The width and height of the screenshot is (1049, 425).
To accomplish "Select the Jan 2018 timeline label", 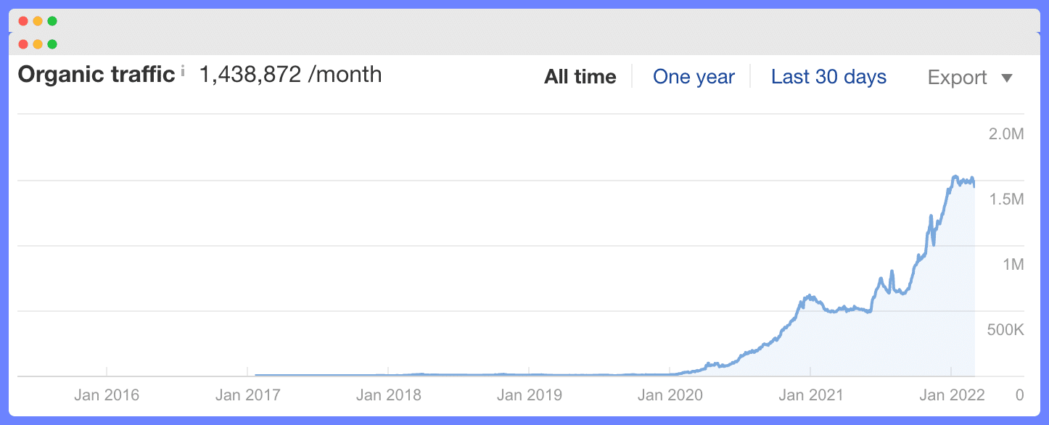I will [x=388, y=395].
